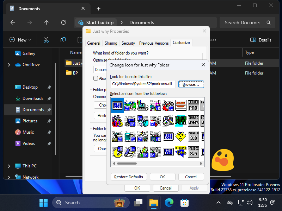
Task: Open the Music folder in sidebar
Action: (x=28, y=132)
